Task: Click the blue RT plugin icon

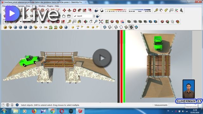Action: click(20, 27)
